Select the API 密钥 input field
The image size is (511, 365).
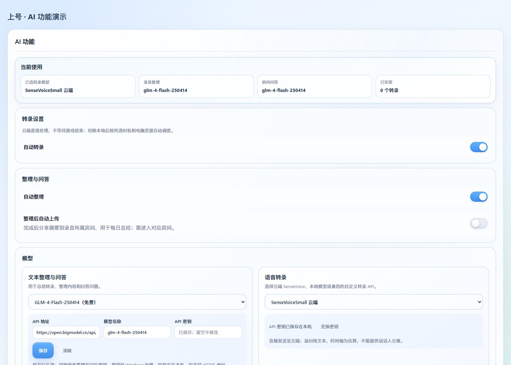click(208, 333)
